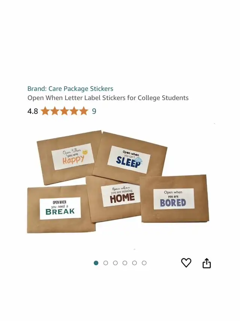
Task: Go to the third product image dot
Action: pos(115,263)
